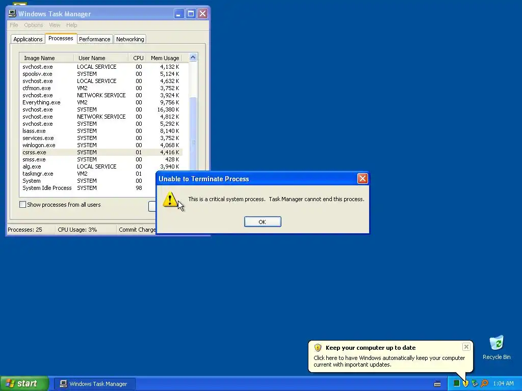Click the Task Manager title bar icon

[12, 13]
